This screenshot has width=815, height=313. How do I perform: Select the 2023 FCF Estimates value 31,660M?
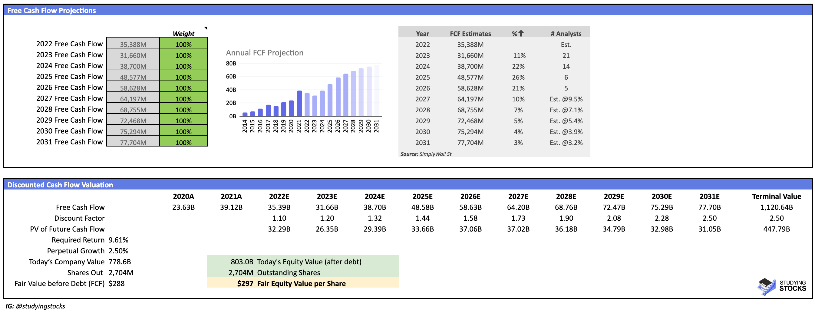[x=471, y=55]
